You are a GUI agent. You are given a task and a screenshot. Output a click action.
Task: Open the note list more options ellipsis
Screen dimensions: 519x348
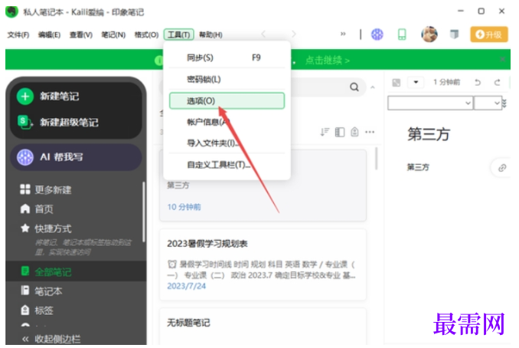[x=370, y=132]
